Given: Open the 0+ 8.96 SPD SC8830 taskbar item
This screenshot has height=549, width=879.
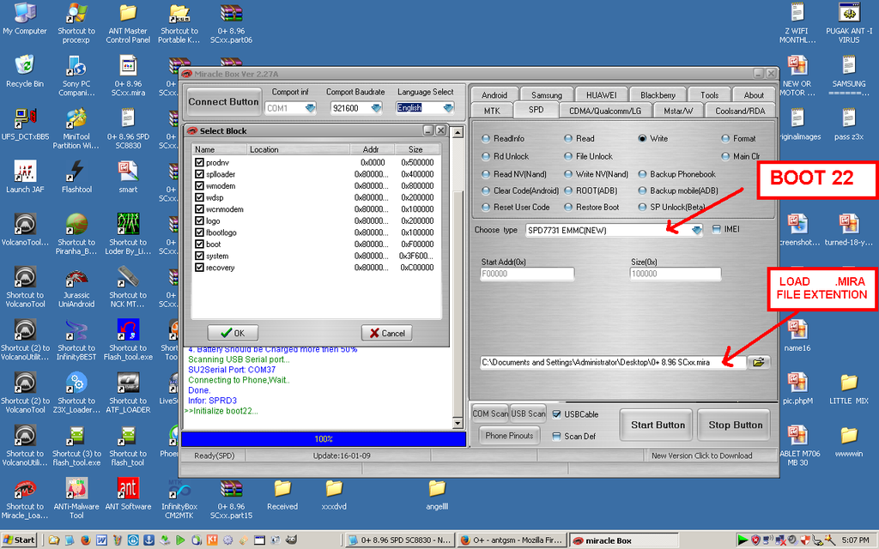Looking at the screenshot, I should point(399,540).
